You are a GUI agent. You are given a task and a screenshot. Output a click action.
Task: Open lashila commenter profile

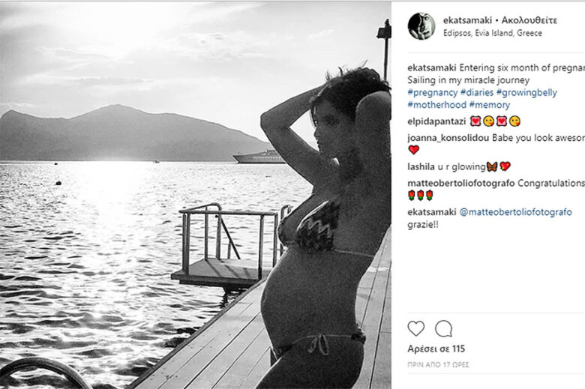[421, 166]
